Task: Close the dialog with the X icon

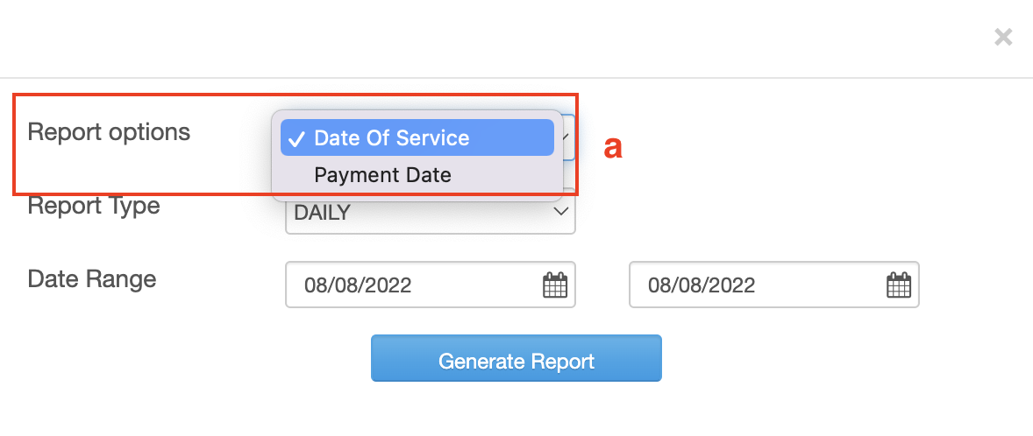Action: click(1003, 37)
